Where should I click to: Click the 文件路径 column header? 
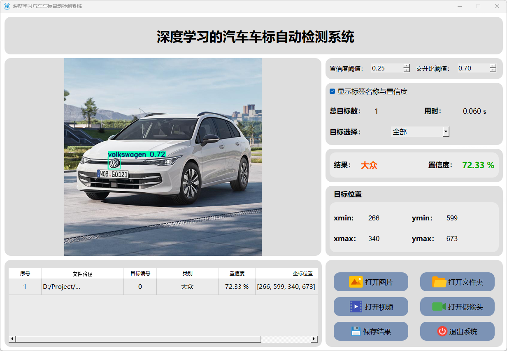click(82, 273)
